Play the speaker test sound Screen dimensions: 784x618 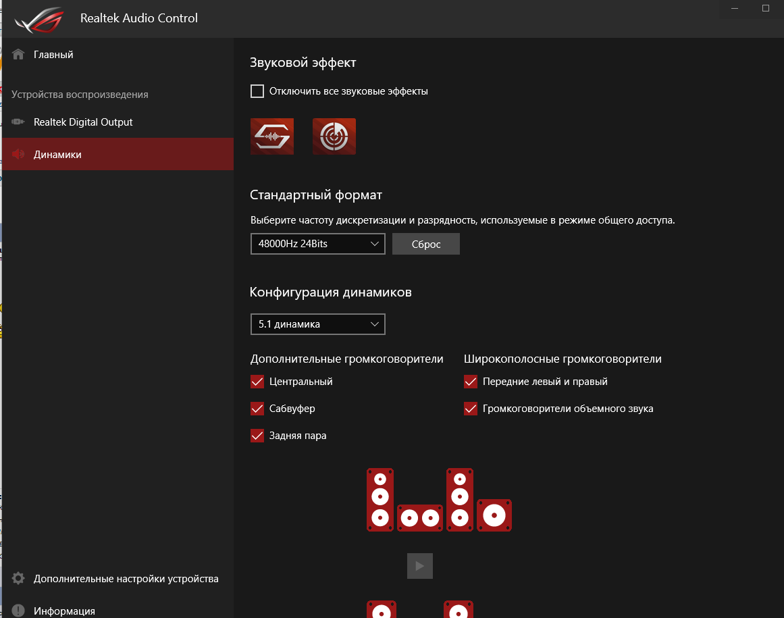[x=420, y=566]
